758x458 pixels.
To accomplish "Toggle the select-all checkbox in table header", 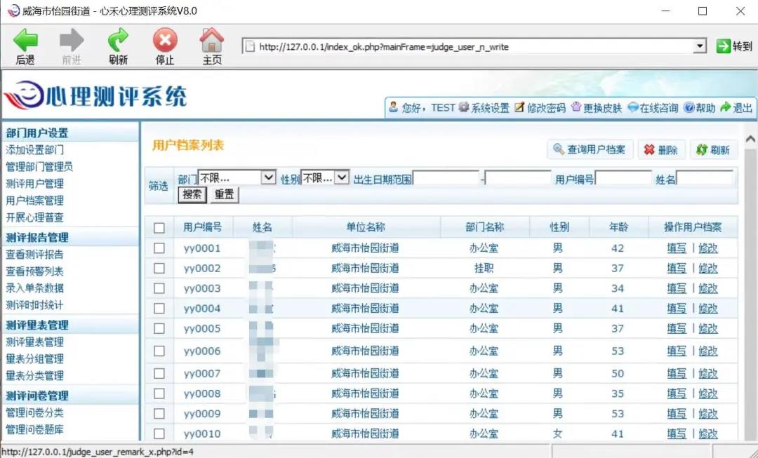I will pos(159,228).
